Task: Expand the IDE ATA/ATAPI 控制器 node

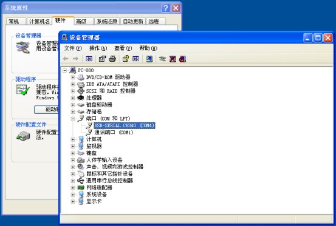Action: point(73,84)
